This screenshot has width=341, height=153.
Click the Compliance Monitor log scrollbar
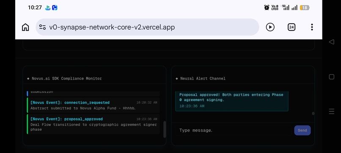click(165, 129)
